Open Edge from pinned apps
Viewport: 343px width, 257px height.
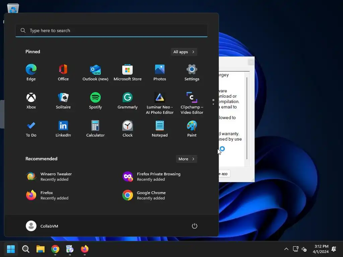(31, 73)
